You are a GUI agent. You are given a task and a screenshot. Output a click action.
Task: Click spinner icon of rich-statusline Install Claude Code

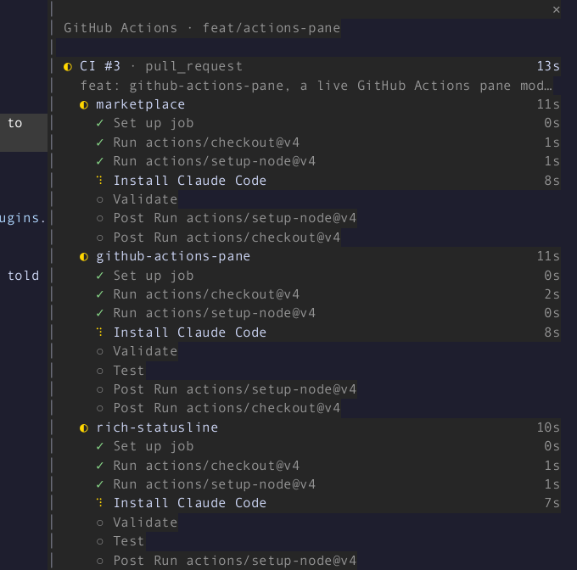(x=100, y=503)
